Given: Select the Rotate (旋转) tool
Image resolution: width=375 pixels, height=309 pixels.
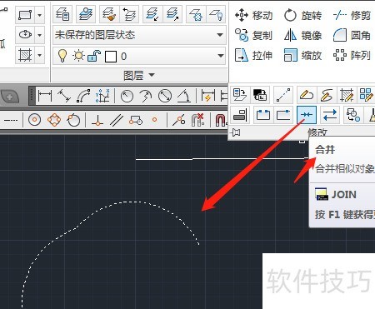Looking at the screenshot, I should pos(302,15).
